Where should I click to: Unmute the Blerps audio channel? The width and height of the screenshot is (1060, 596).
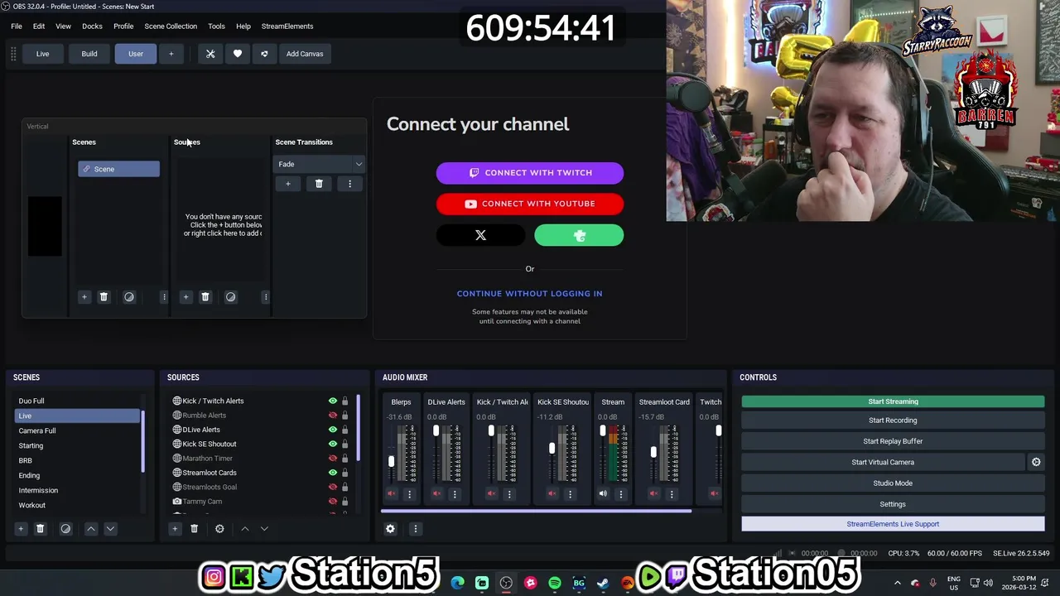pos(391,494)
